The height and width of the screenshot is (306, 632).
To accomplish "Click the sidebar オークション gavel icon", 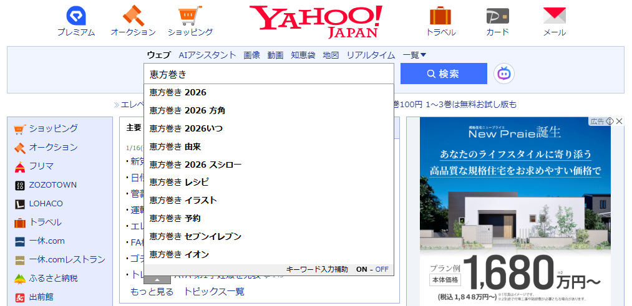I will click(20, 148).
